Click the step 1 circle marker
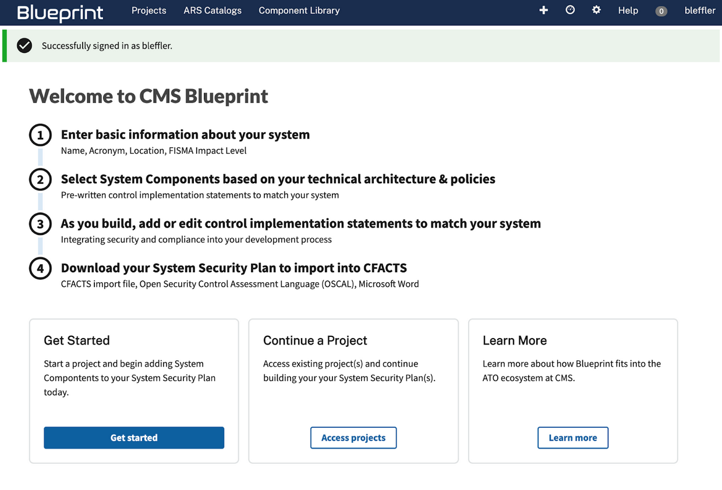The height and width of the screenshot is (490, 722). 40,136
